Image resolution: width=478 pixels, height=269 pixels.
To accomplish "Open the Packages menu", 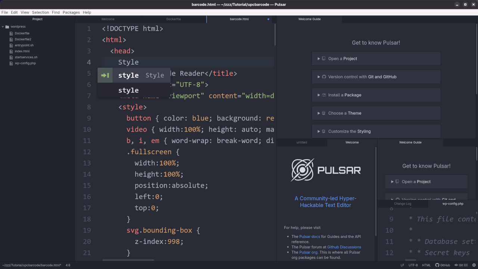I will tap(71, 12).
